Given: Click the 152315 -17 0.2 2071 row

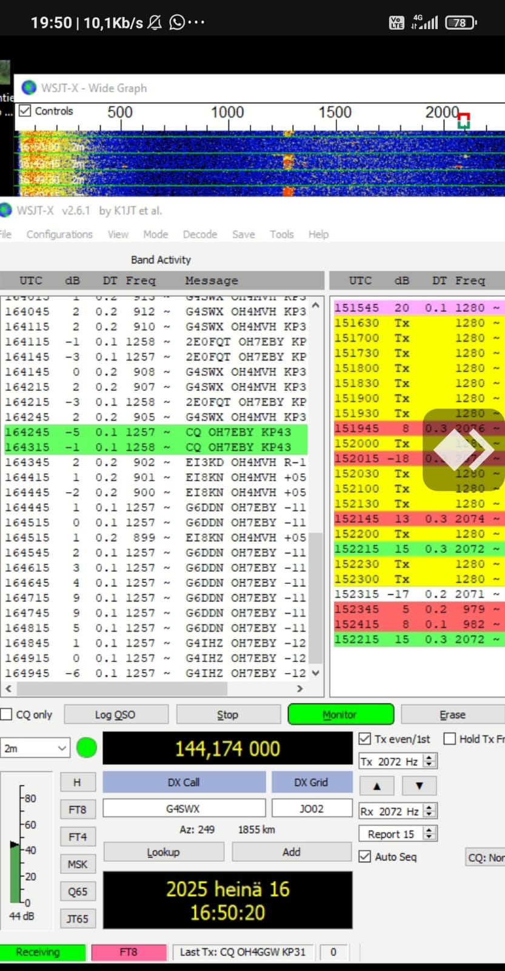Looking at the screenshot, I should 419,594.
